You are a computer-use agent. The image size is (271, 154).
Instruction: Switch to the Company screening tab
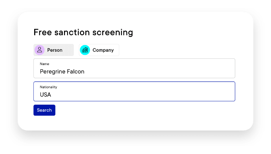(x=99, y=50)
